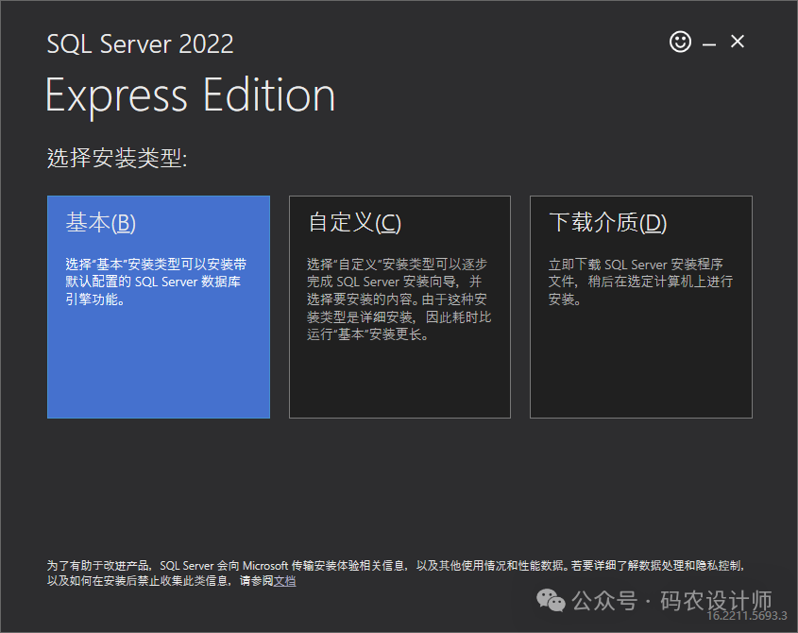
Task: Click the 选择安装类型 label
Action: (117, 158)
